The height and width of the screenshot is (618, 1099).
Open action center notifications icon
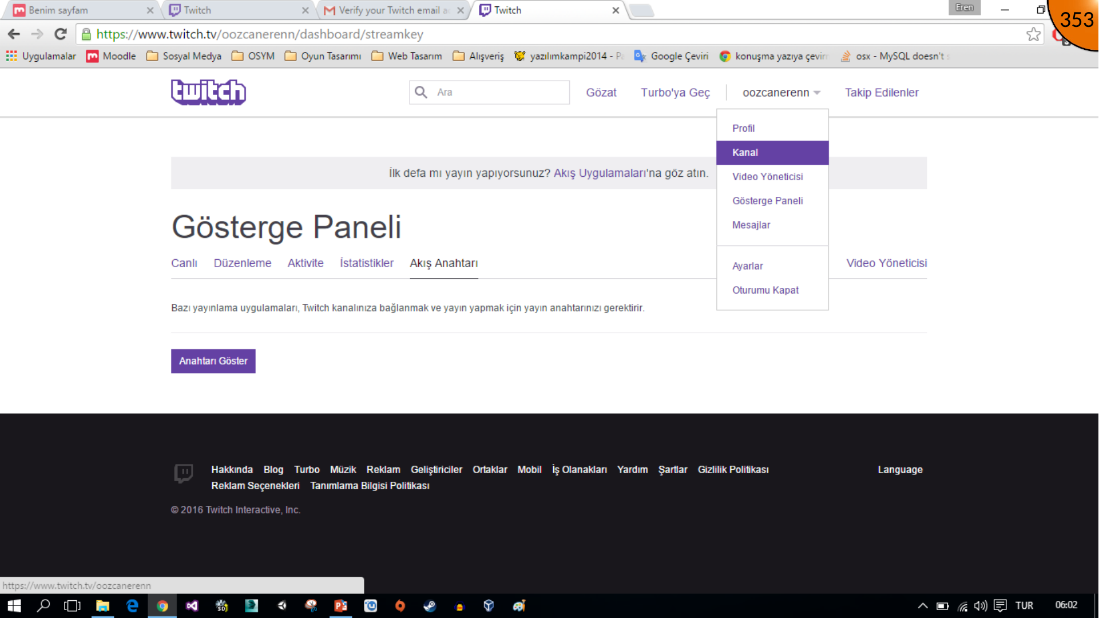coord(1000,606)
